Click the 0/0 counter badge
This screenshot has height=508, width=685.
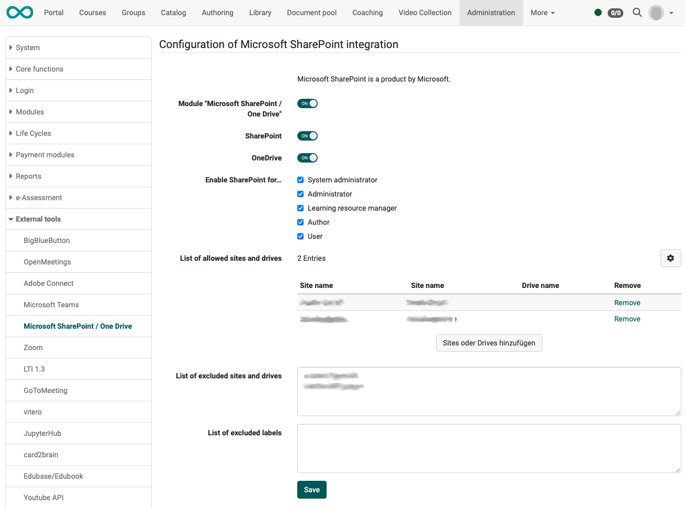616,13
